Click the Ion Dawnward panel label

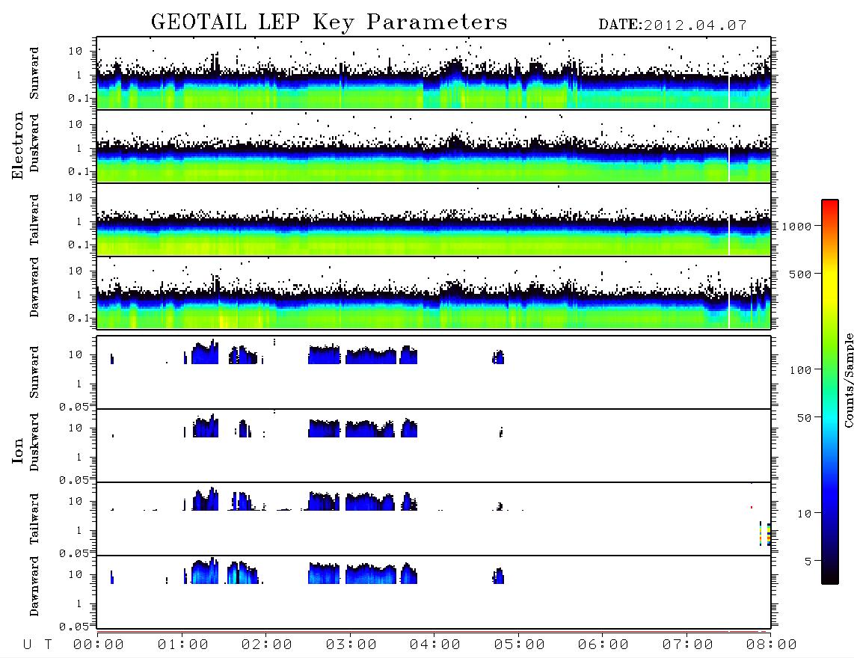tap(34, 586)
